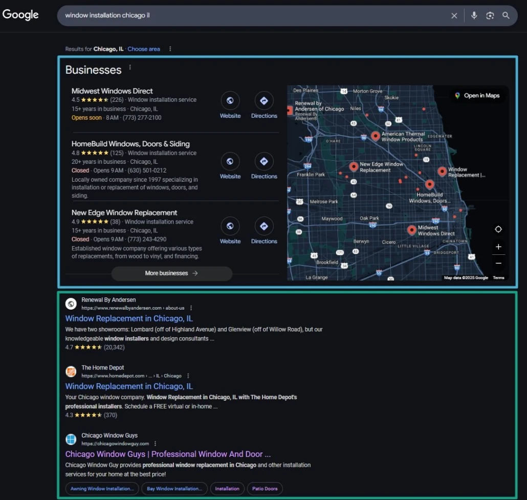The image size is (527, 500).
Task: Click the Patio Doors chip
Action: (x=265, y=489)
